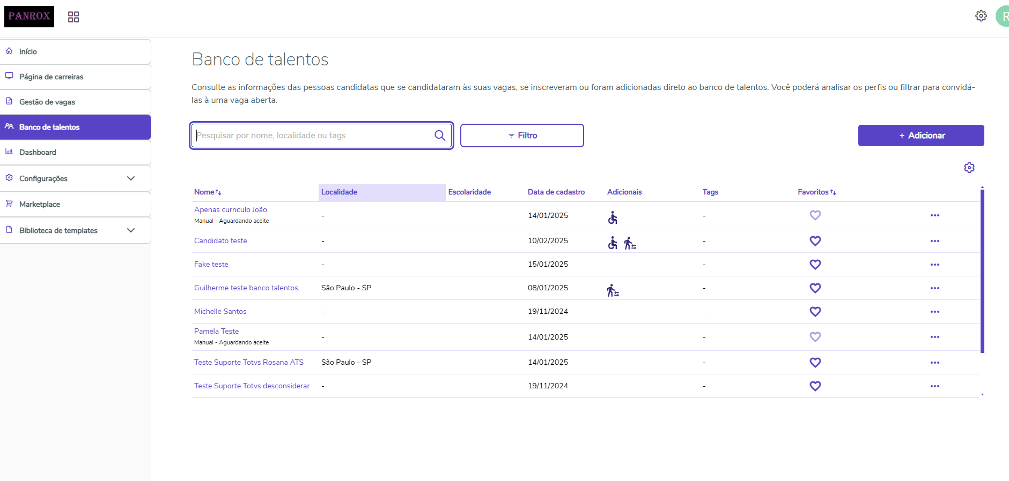The image size is (1009, 481).
Task: Open more options for Apenas curriculo João
Action: (x=935, y=215)
